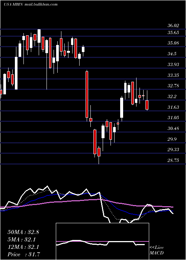This screenshot has width=186, height=260.
Task: Click the 12MA : 32.1 readout
Action: (23, 247)
